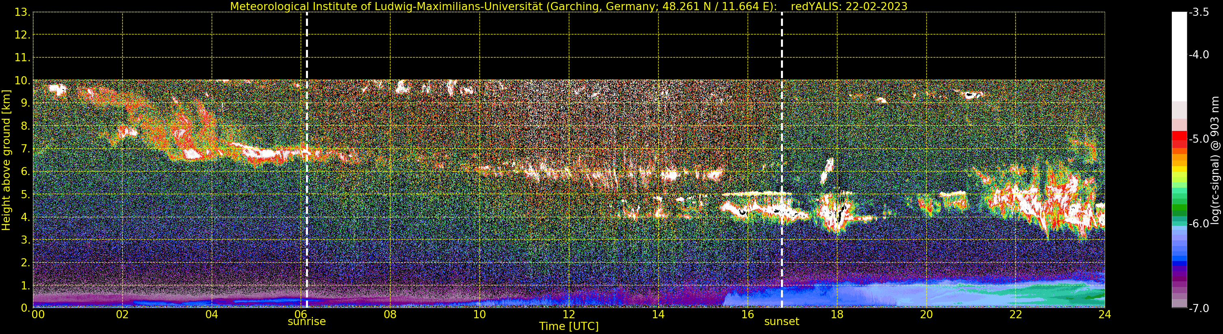This screenshot has height=334, width=1223.
Task: Click height axis tick label '12.'
Action: (x=22, y=35)
